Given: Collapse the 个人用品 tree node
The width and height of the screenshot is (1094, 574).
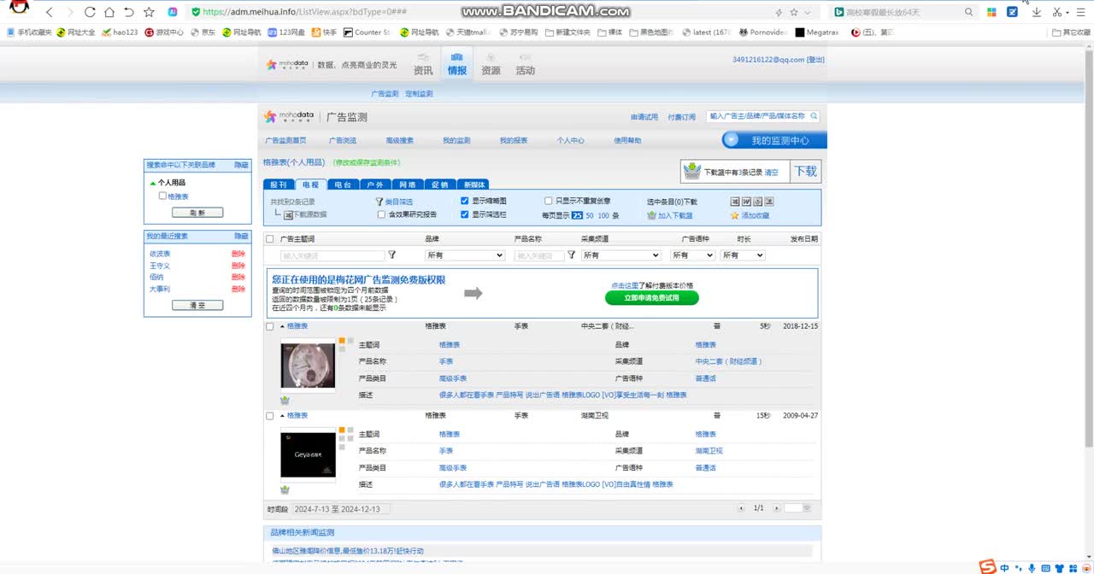Looking at the screenshot, I should (x=153, y=183).
